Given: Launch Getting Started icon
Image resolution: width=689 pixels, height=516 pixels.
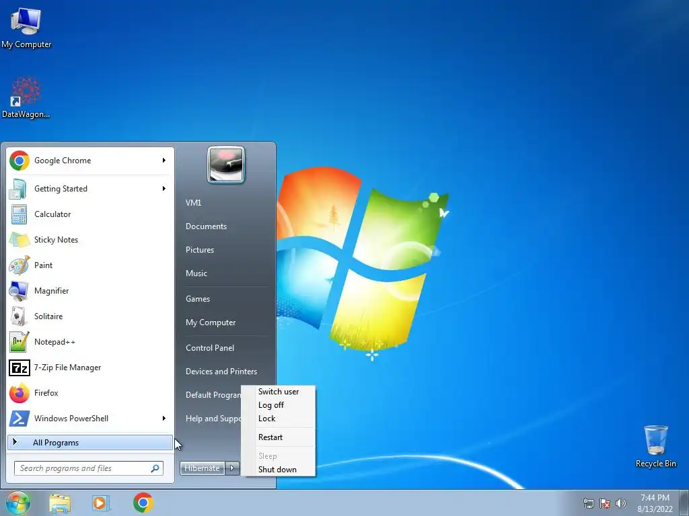Looking at the screenshot, I should [x=18, y=189].
